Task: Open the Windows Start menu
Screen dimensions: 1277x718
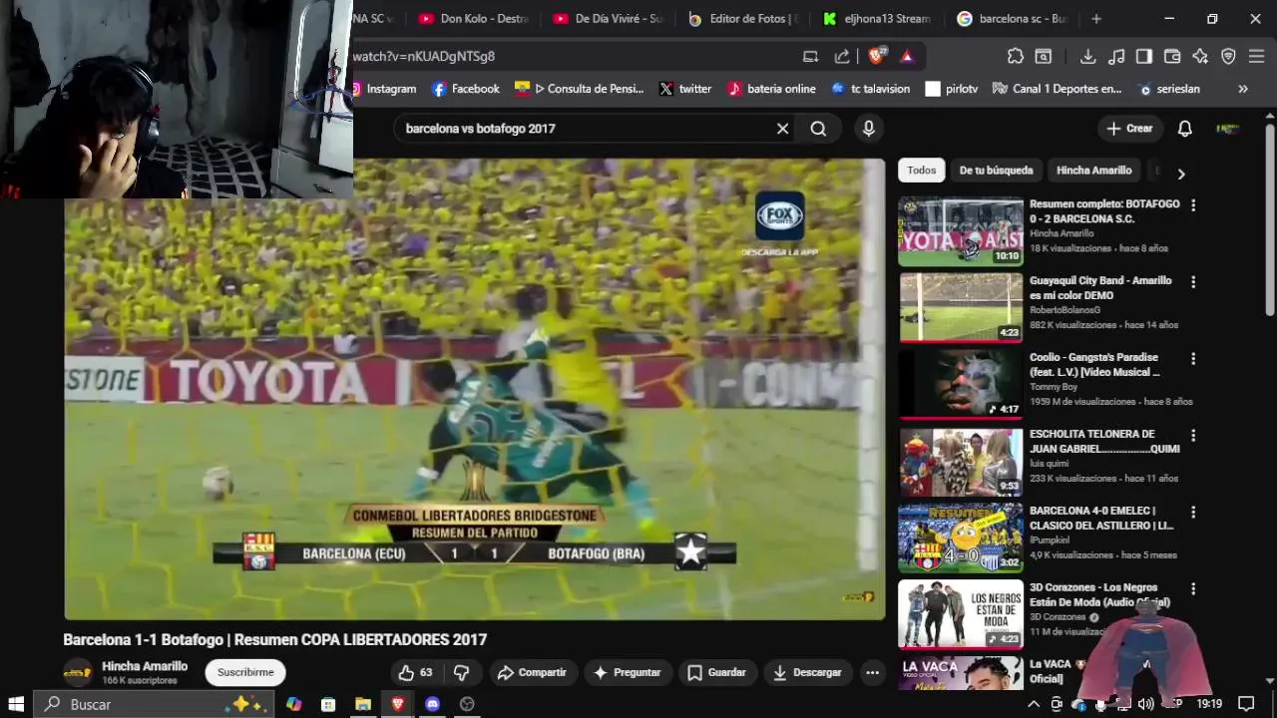Action: [x=16, y=704]
